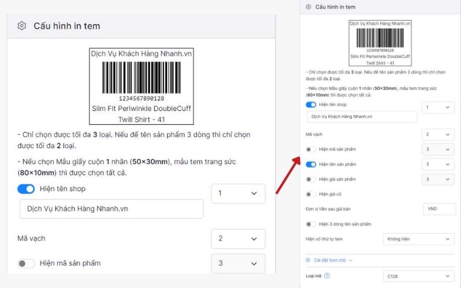
Task: Click the barcode label preview in small panel
Action: pos(380,43)
